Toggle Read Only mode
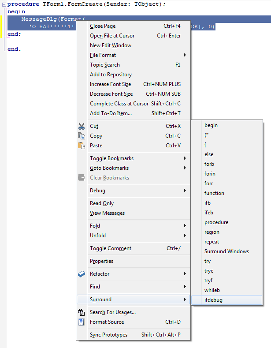This screenshot has width=271, height=348. tap(102, 203)
